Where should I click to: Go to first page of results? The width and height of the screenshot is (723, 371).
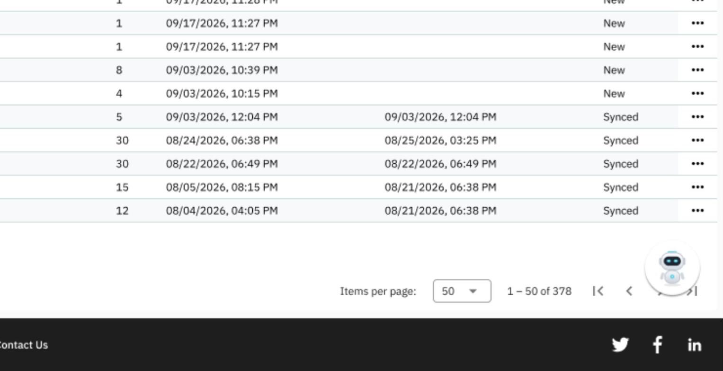pos(598,291)
